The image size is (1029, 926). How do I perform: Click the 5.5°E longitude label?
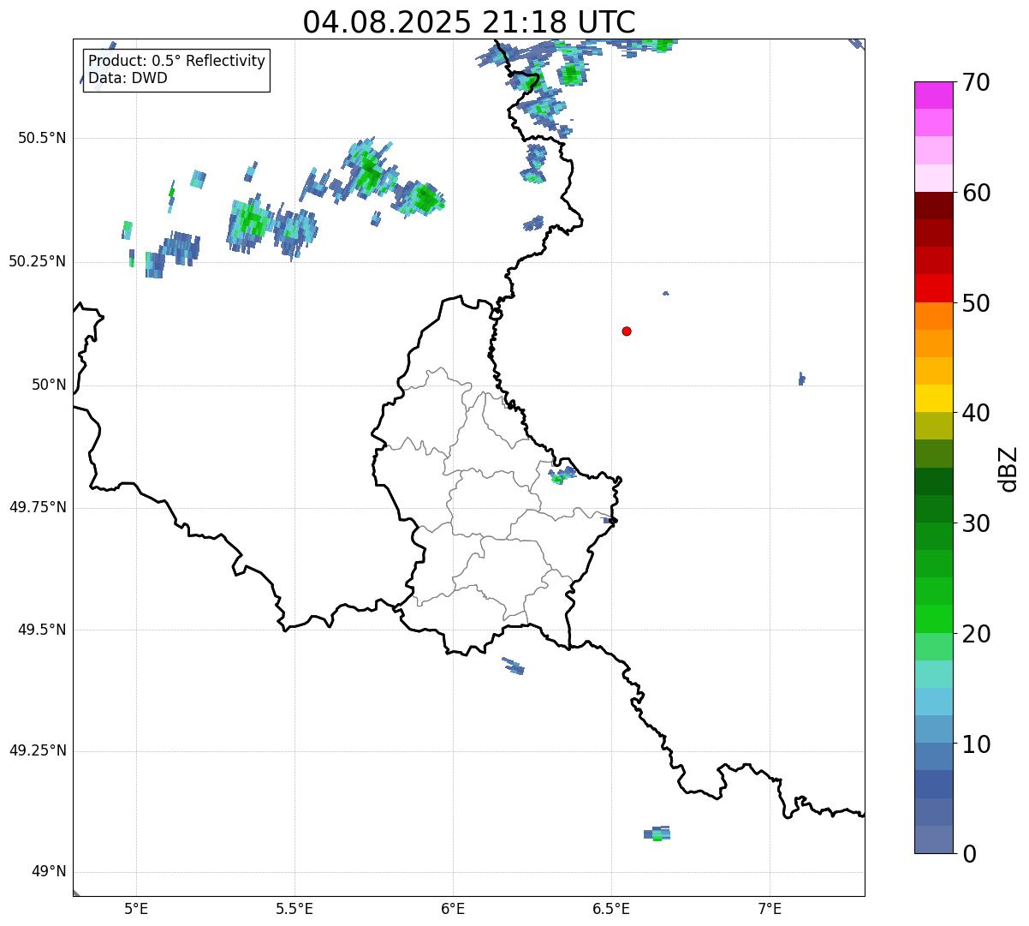(x=294, y=908)
